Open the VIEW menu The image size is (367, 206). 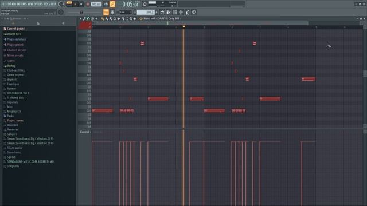pyautogui.click(x=30, y=4)
